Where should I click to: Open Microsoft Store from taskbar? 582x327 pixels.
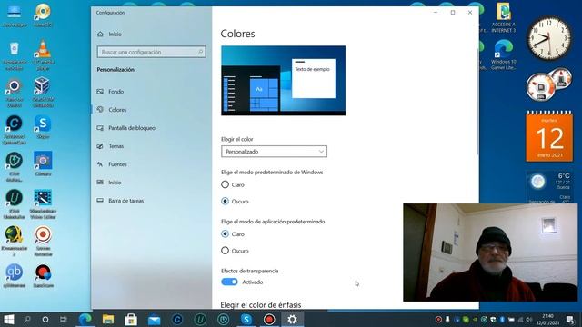pos(131,319)
